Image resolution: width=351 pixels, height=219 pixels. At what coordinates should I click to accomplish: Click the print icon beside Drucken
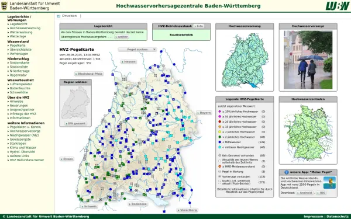pos(58,16)
